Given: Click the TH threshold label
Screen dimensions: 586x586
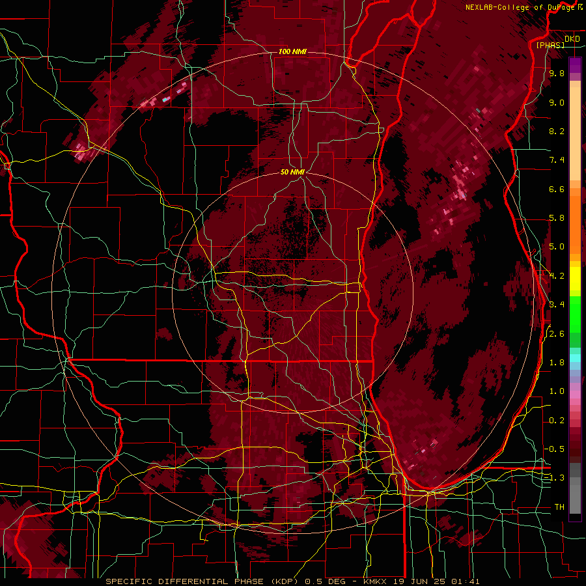Looking at the screenshot, I should coord(559,507).
